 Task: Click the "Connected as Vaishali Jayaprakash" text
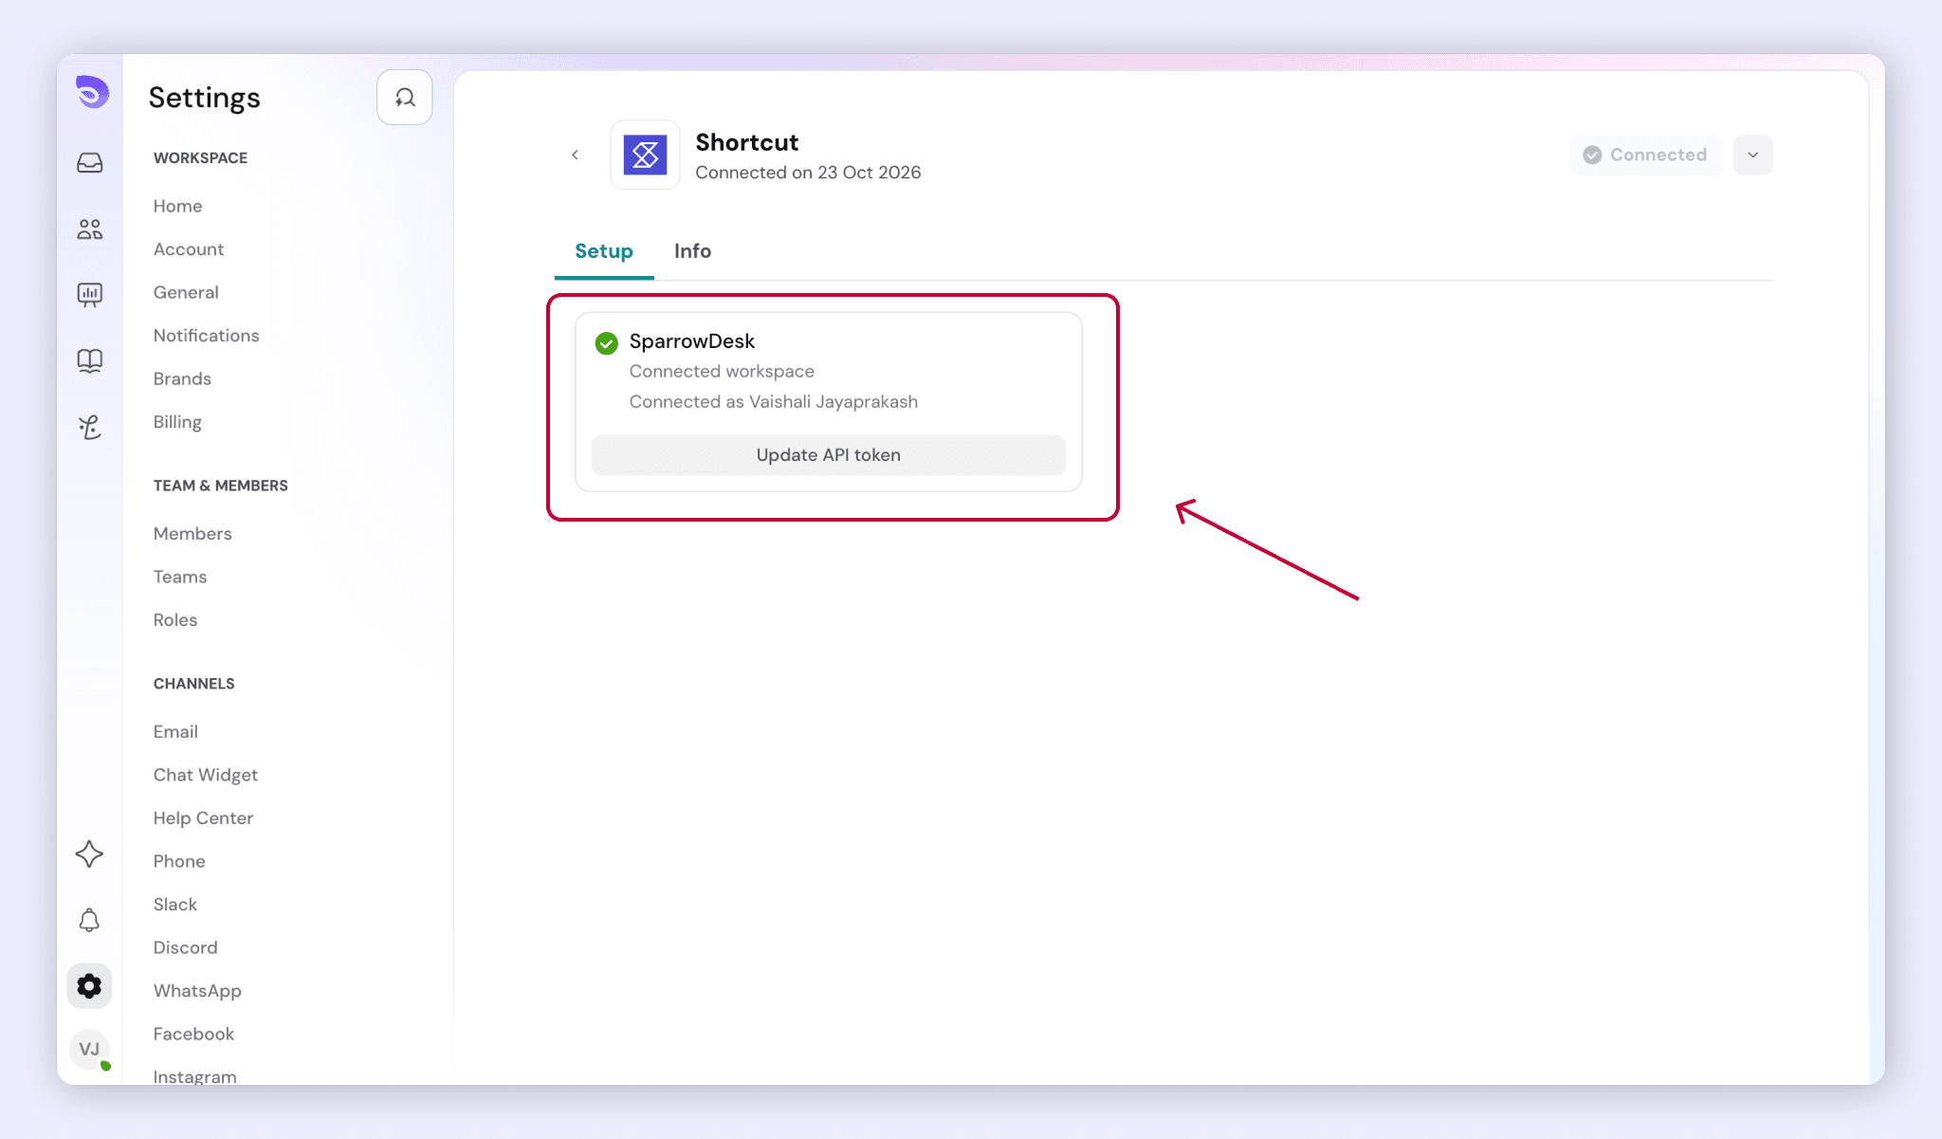point(774,402)
